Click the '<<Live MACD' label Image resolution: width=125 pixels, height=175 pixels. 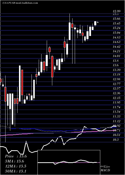[x=105, y=168]
